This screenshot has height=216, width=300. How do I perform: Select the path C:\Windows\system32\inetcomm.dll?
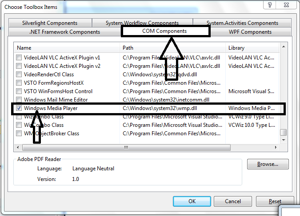(166, 100)
